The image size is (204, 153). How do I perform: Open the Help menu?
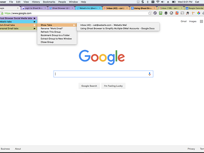[83, 2]
